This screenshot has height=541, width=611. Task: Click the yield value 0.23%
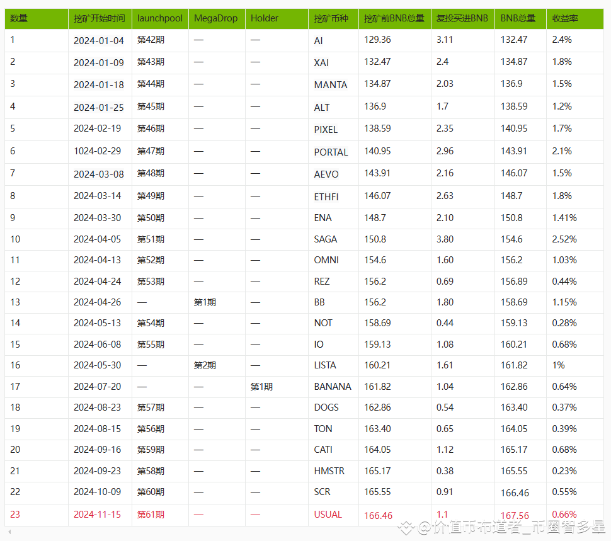tap(564, 471)
